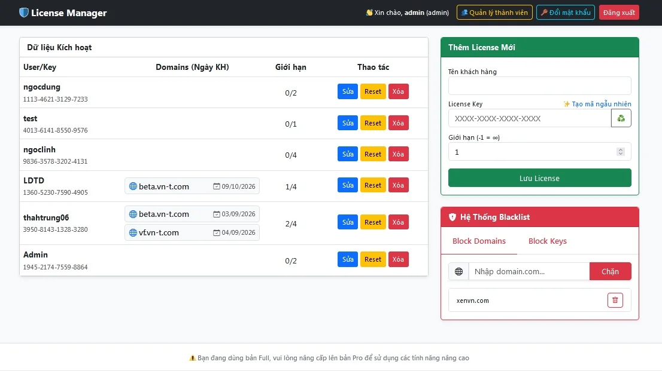Viewport: 662px width, 371px height.
Task: Click key 1113-4621-3129-7233
Action: (55, 99)
